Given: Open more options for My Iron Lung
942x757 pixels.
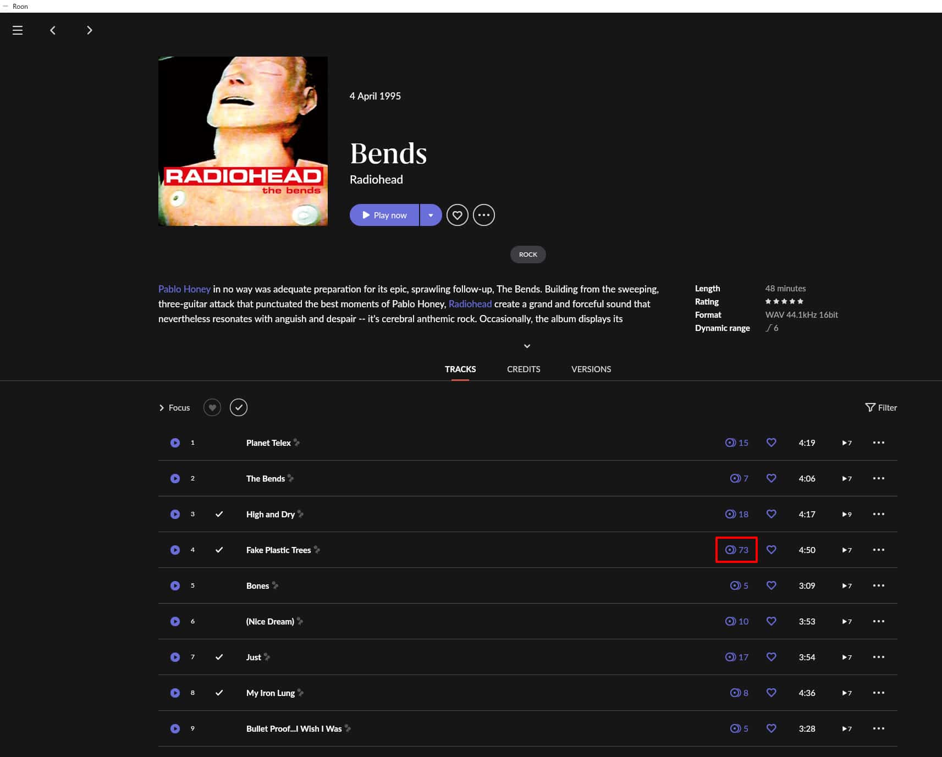Looking at the screenshot, I should point(879,693).
